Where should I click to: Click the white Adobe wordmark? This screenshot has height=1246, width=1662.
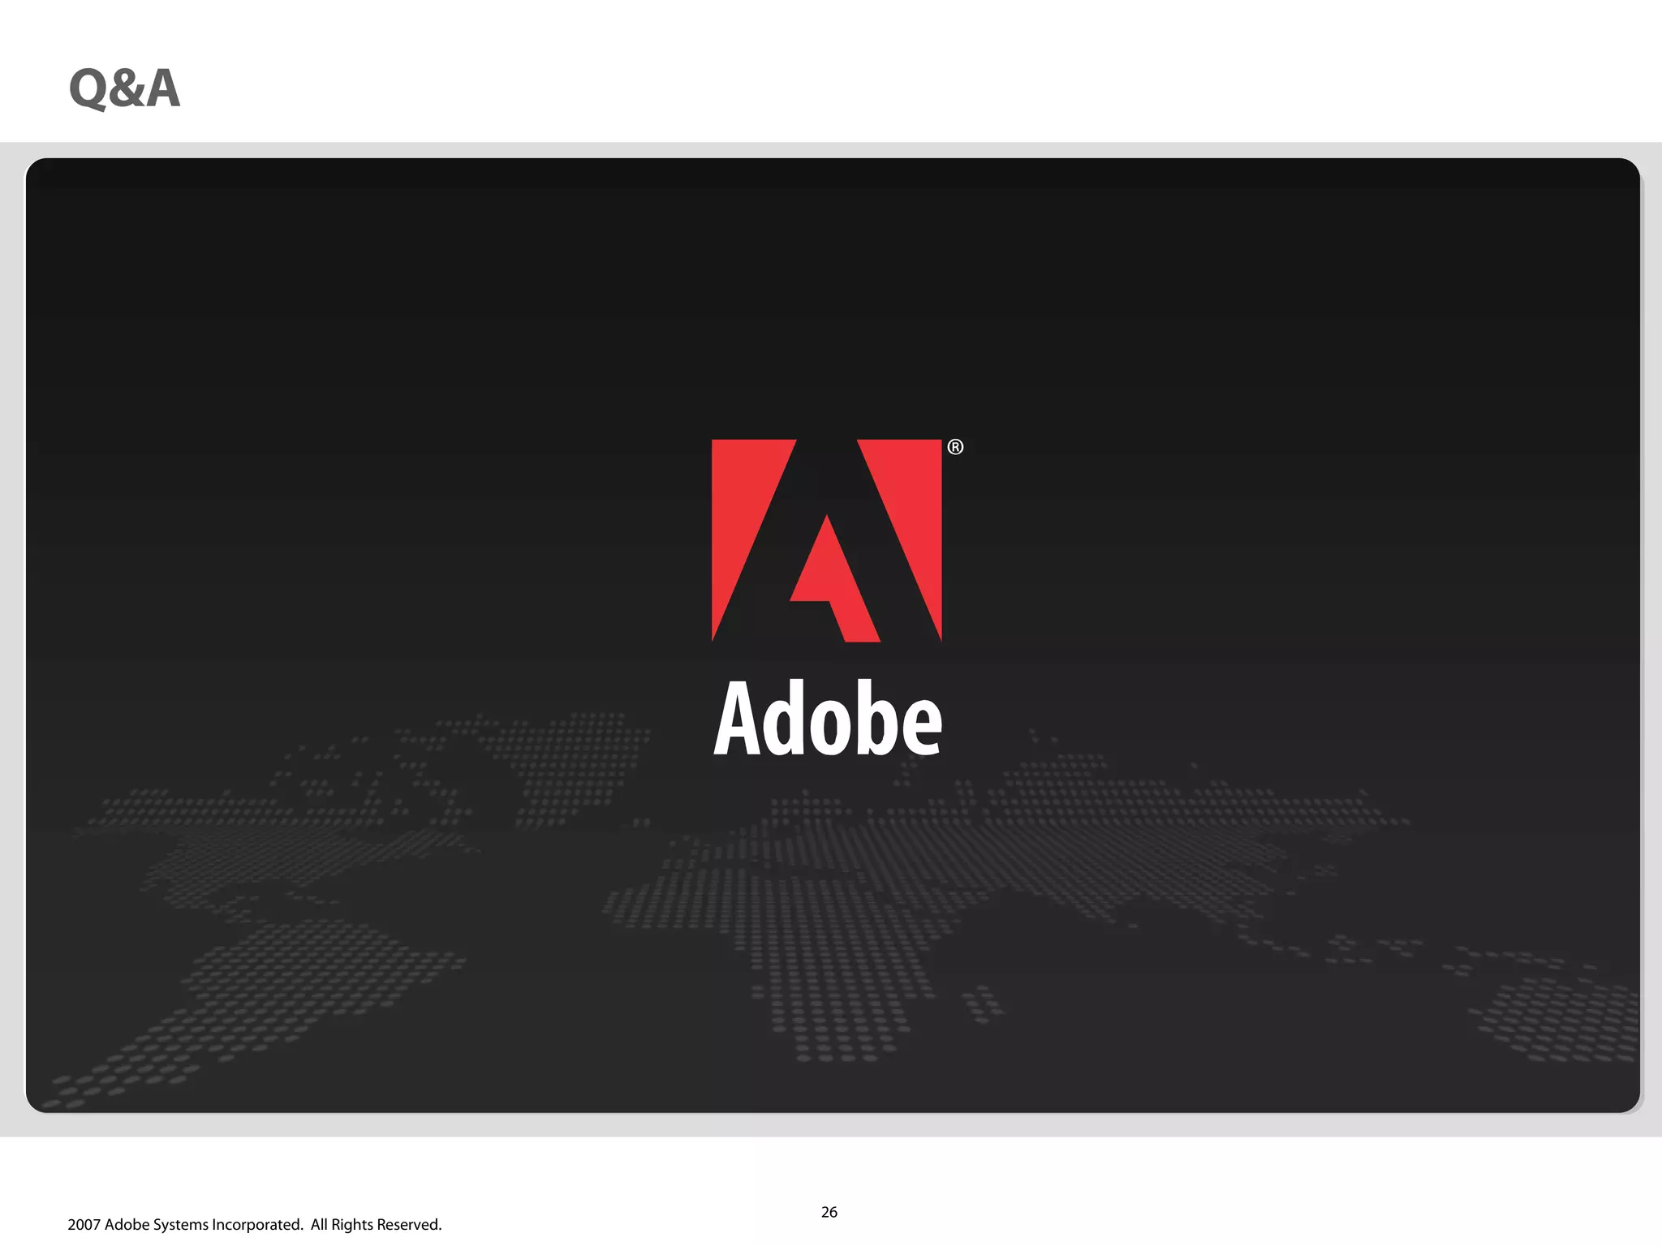click(828, 718)
